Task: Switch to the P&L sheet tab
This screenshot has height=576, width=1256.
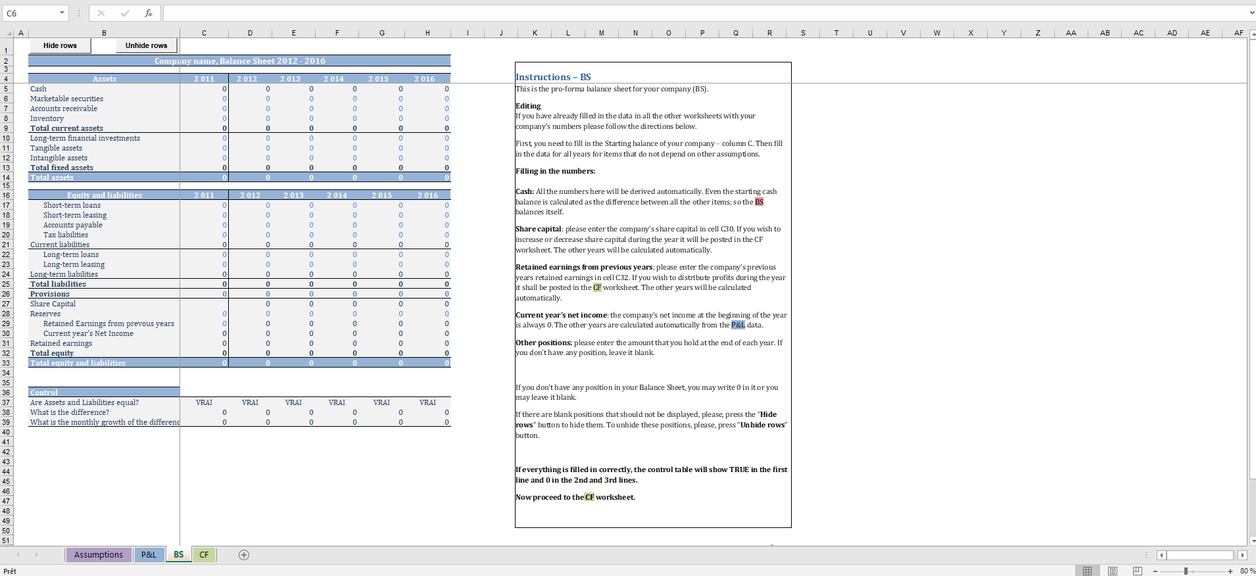Action: 149,555
